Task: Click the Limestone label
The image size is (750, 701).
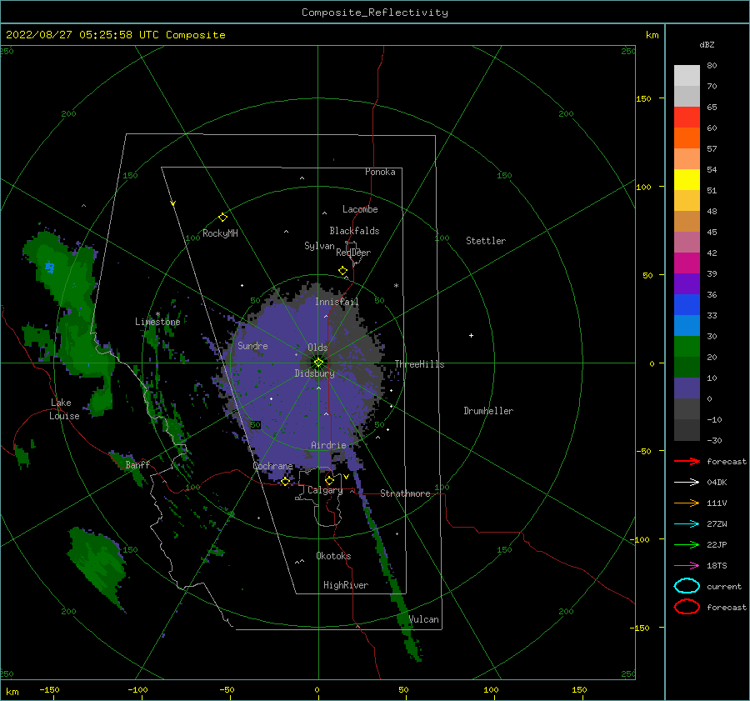Action: (x=157, y=322)
